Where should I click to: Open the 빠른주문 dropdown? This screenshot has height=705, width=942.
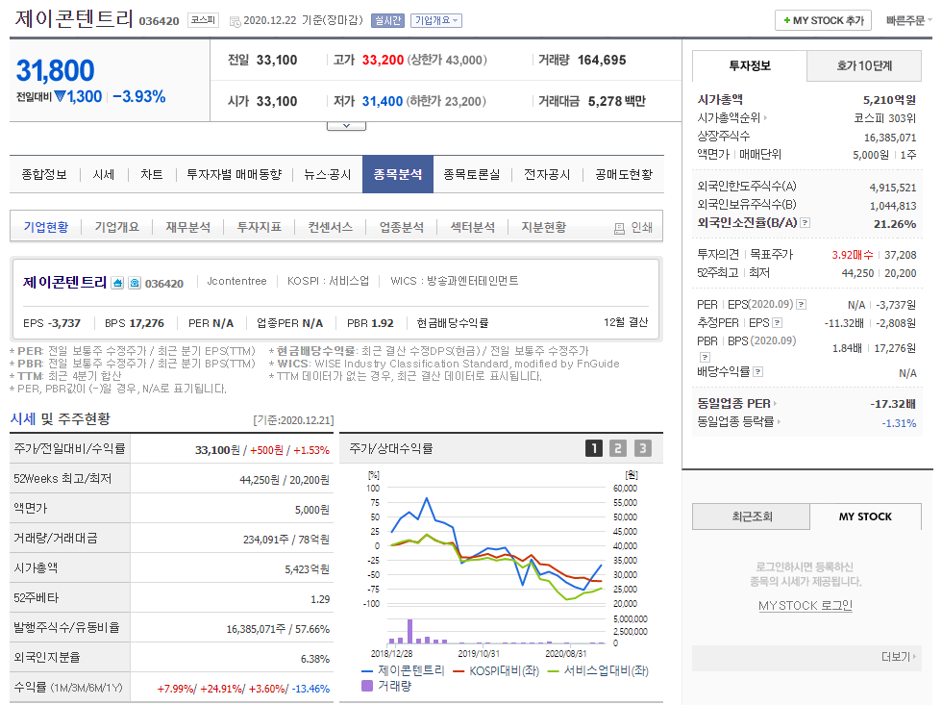(x=908, y=20)
